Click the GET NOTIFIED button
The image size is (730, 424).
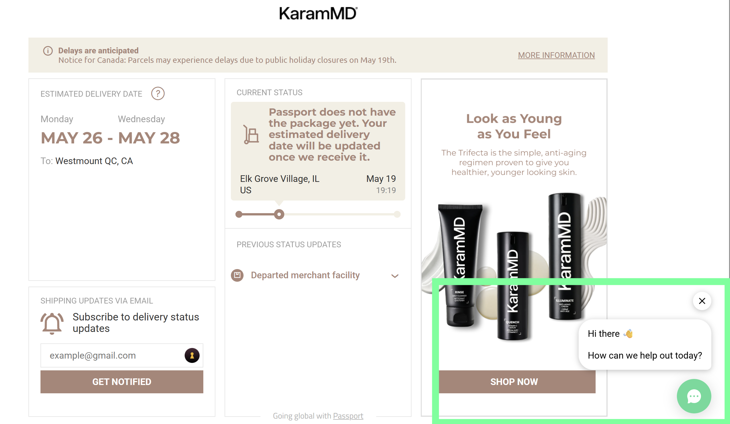(122, 382)
